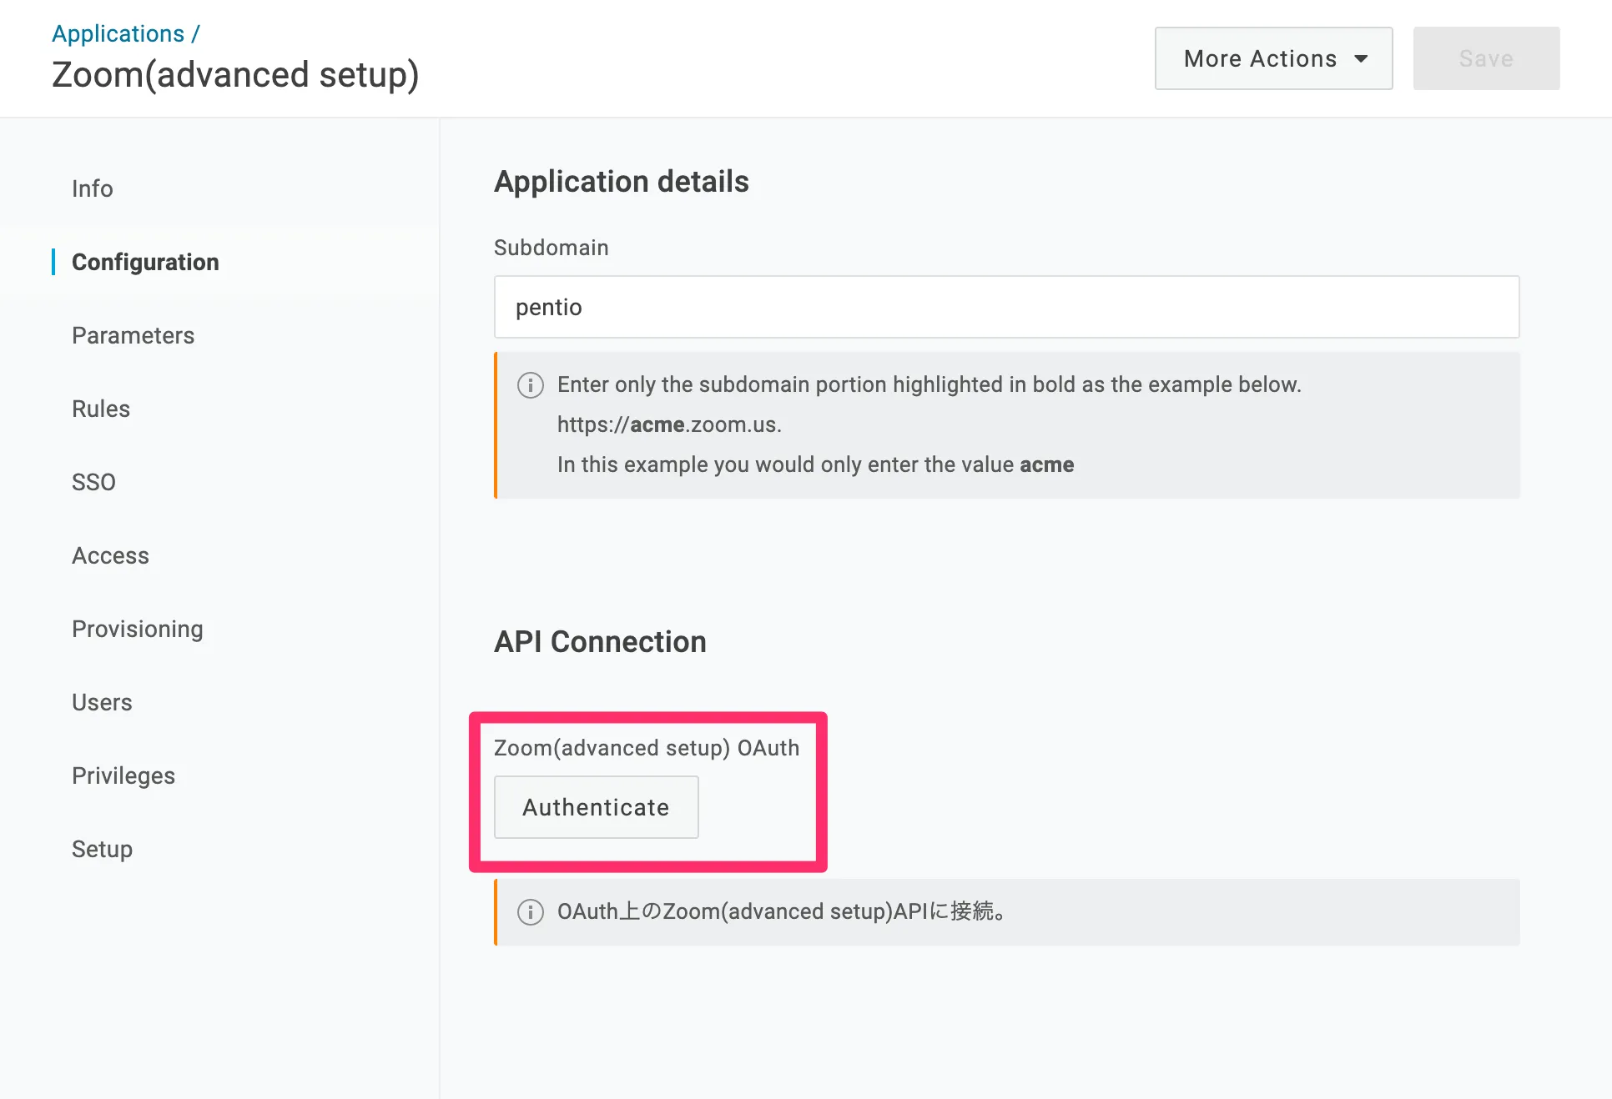Viewport: 1612px width, 1099px height.
Task: Click the info icon beside subdomain hint
Action: pos(530,385)
